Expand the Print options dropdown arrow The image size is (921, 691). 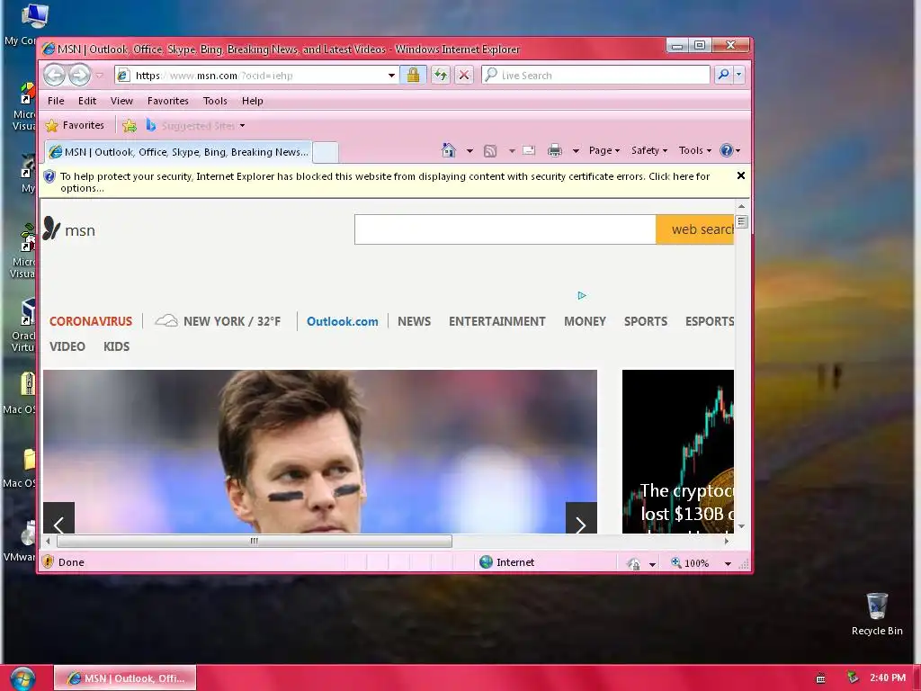[x=577, y=151]
